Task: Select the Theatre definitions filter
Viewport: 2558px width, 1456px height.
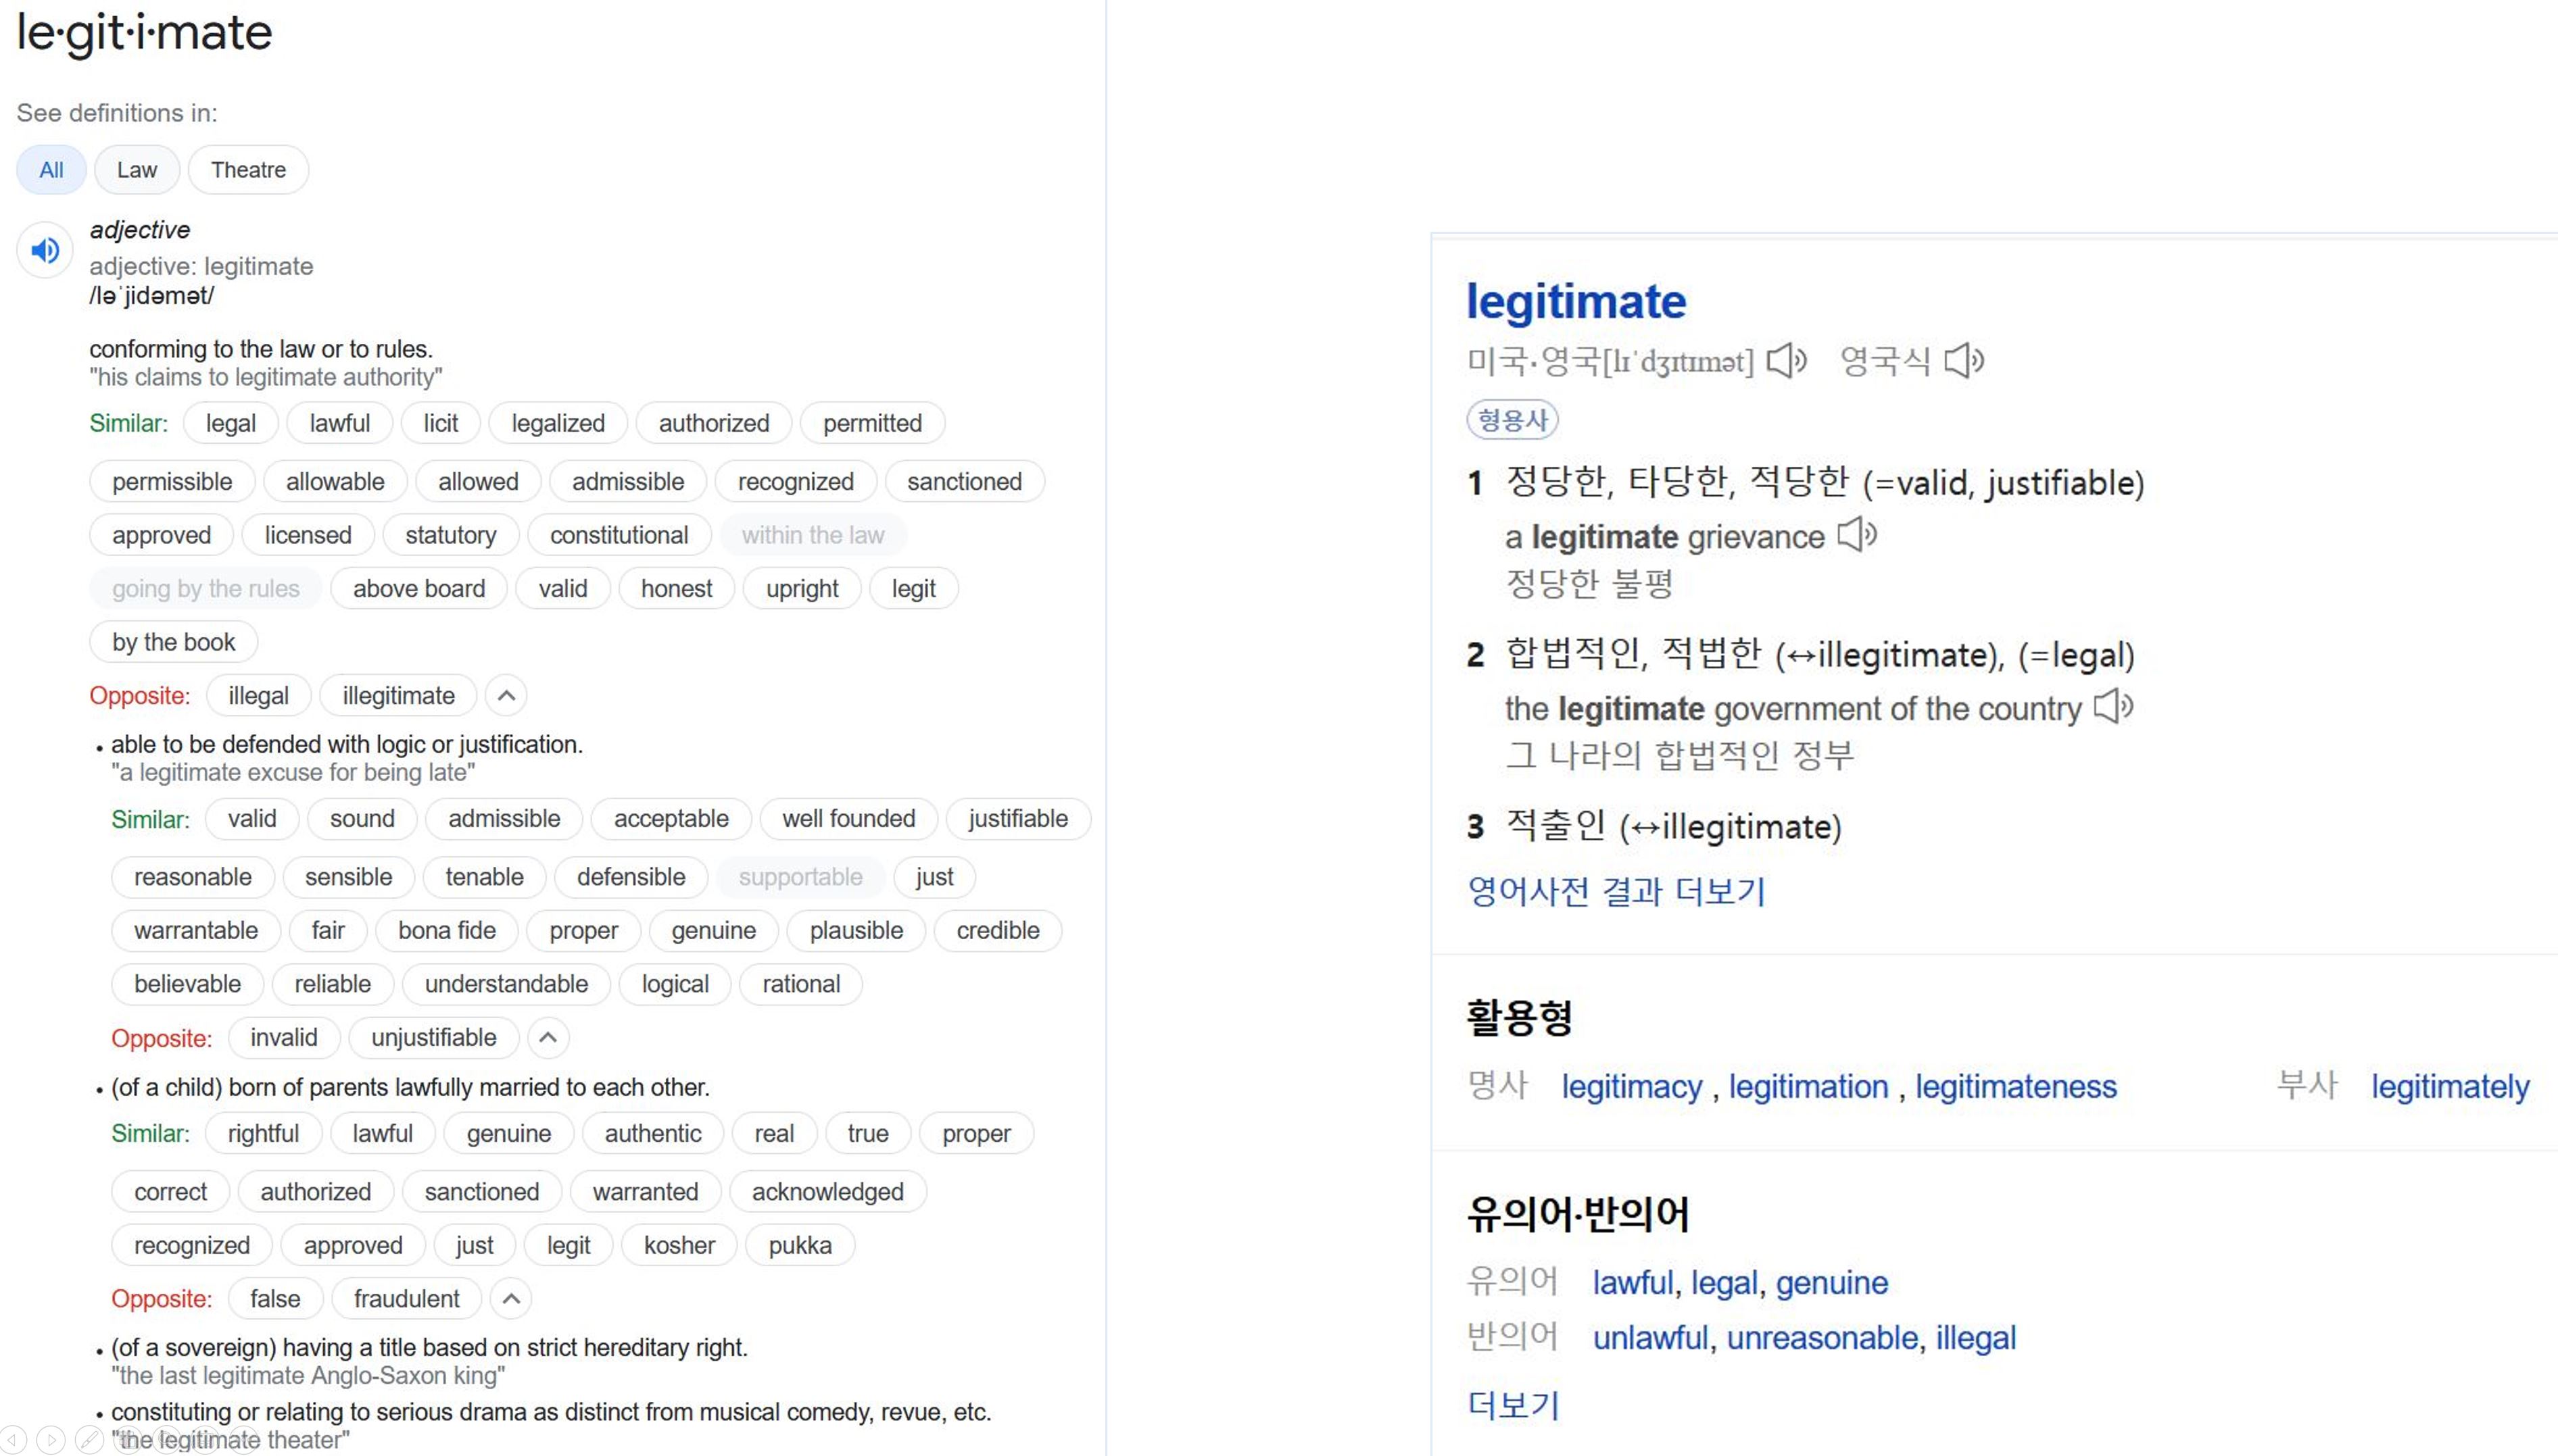Action: point(248,170)
